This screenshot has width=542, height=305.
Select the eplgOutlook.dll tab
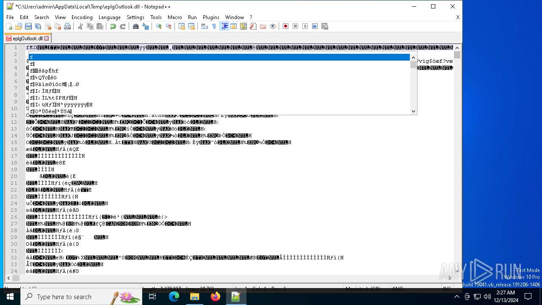(x=28, y=38)
